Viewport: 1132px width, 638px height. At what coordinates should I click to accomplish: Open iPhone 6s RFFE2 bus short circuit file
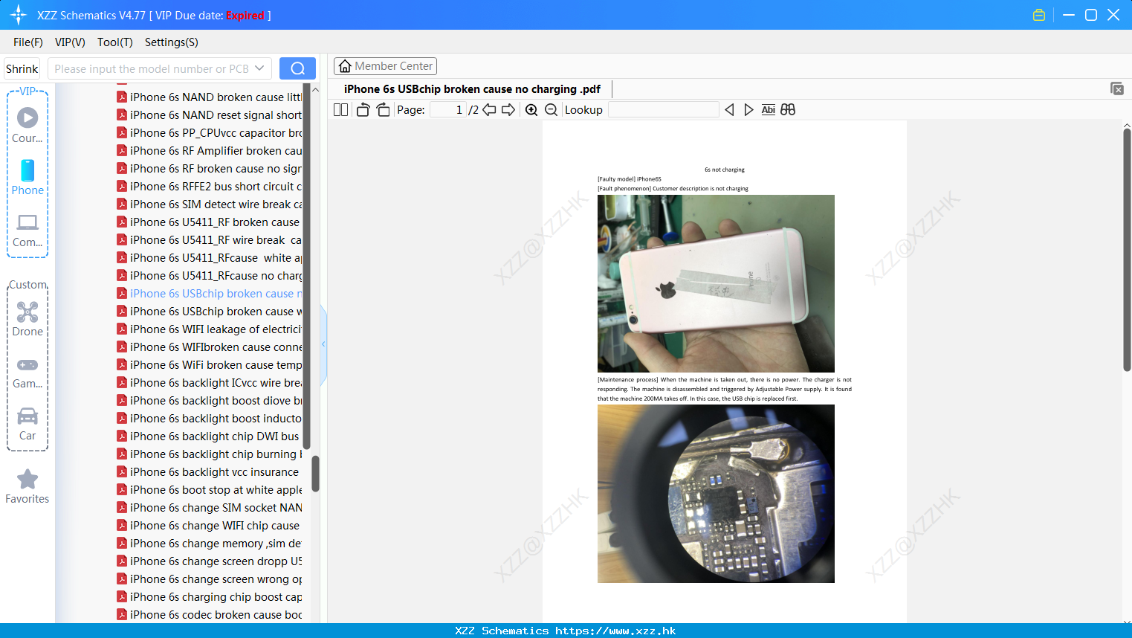[x=210, y=187]
